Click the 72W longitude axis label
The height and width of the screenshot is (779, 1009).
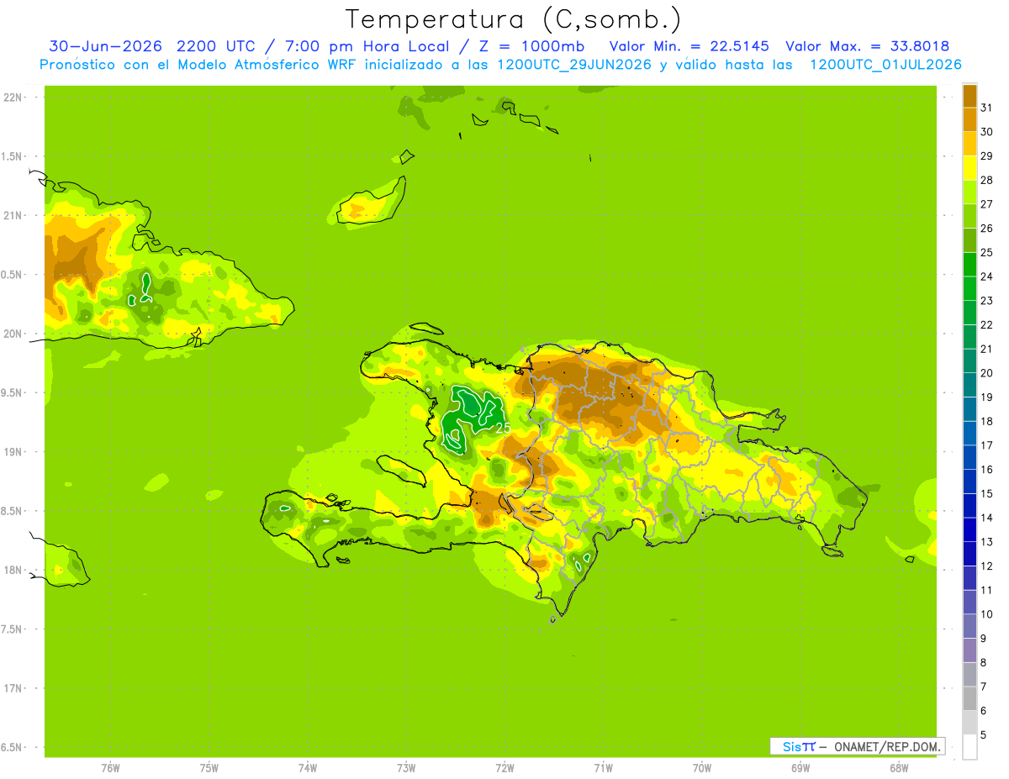pyautogui.click(x=504, y=767)
